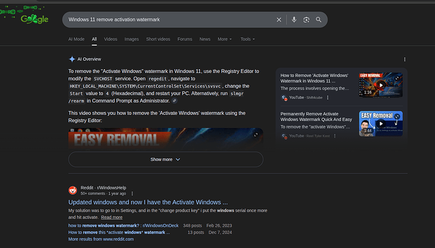Click the '13 posts' text
435x248 pixels.
tap(195, 232)
